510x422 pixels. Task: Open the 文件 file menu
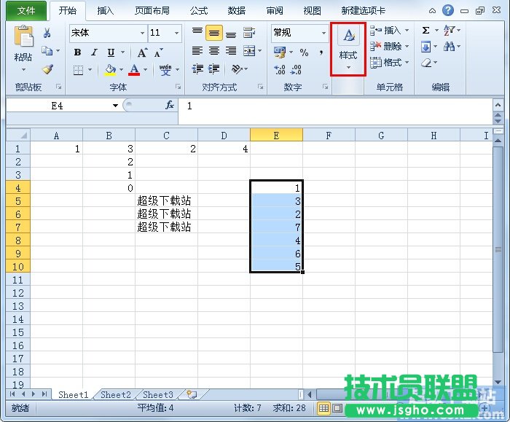click(26, 11)
